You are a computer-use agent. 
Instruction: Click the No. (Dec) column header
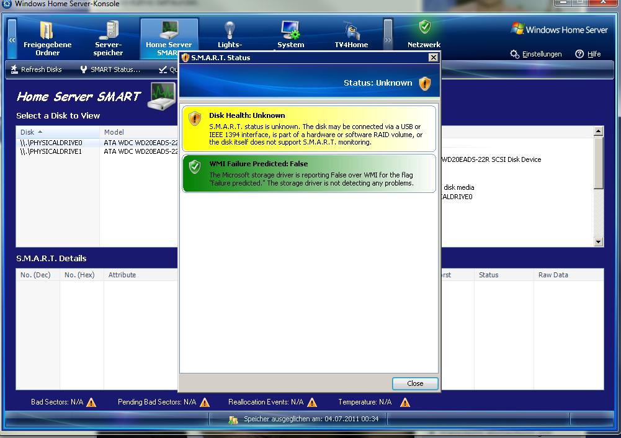click(38, 275)
